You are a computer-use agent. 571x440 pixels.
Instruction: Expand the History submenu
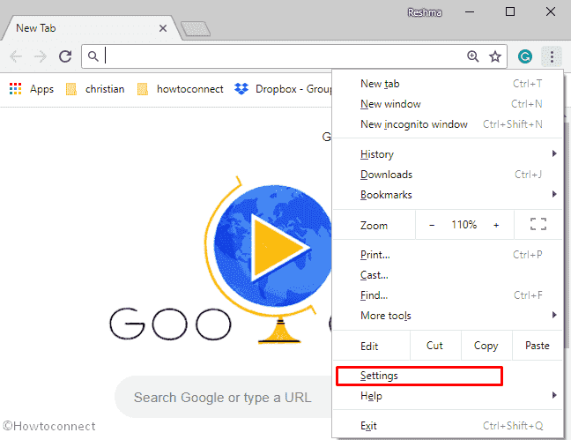(448, 154)
